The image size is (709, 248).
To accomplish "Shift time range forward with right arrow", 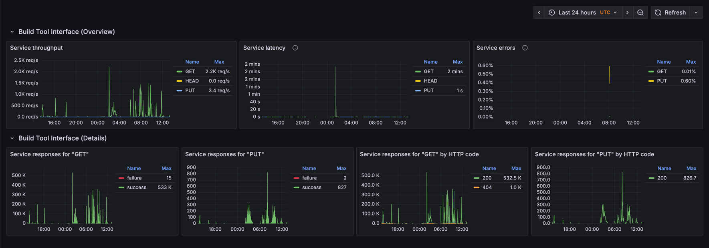I will point(627,12).
